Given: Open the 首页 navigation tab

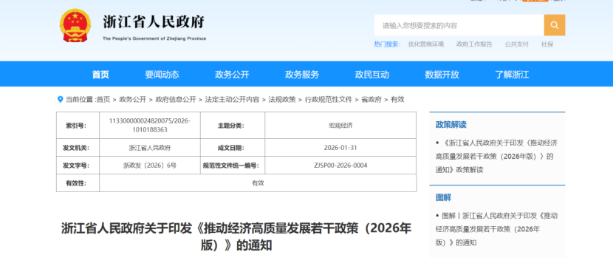Looking at the screenshot, I should (x=100, y=75).
